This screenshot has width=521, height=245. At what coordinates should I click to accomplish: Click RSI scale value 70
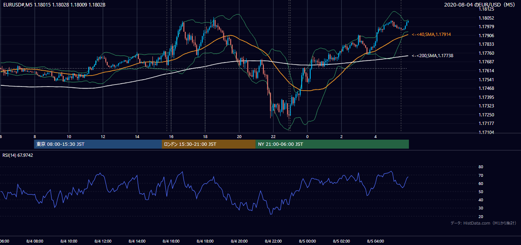(481, 176)
